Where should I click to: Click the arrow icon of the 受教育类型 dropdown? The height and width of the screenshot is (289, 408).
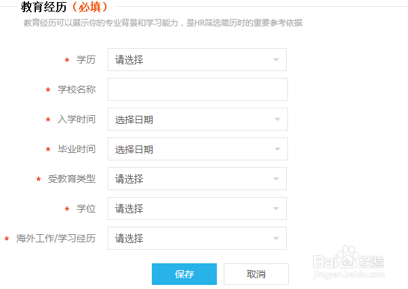pos(277,179)
